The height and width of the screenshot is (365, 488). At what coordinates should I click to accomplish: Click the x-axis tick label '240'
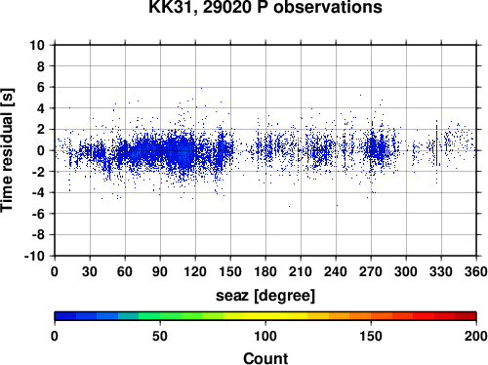(x=336, y=271)
